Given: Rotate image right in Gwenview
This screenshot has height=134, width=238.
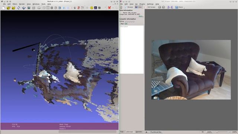Looking at the screenshot, I should click(172, 7).
